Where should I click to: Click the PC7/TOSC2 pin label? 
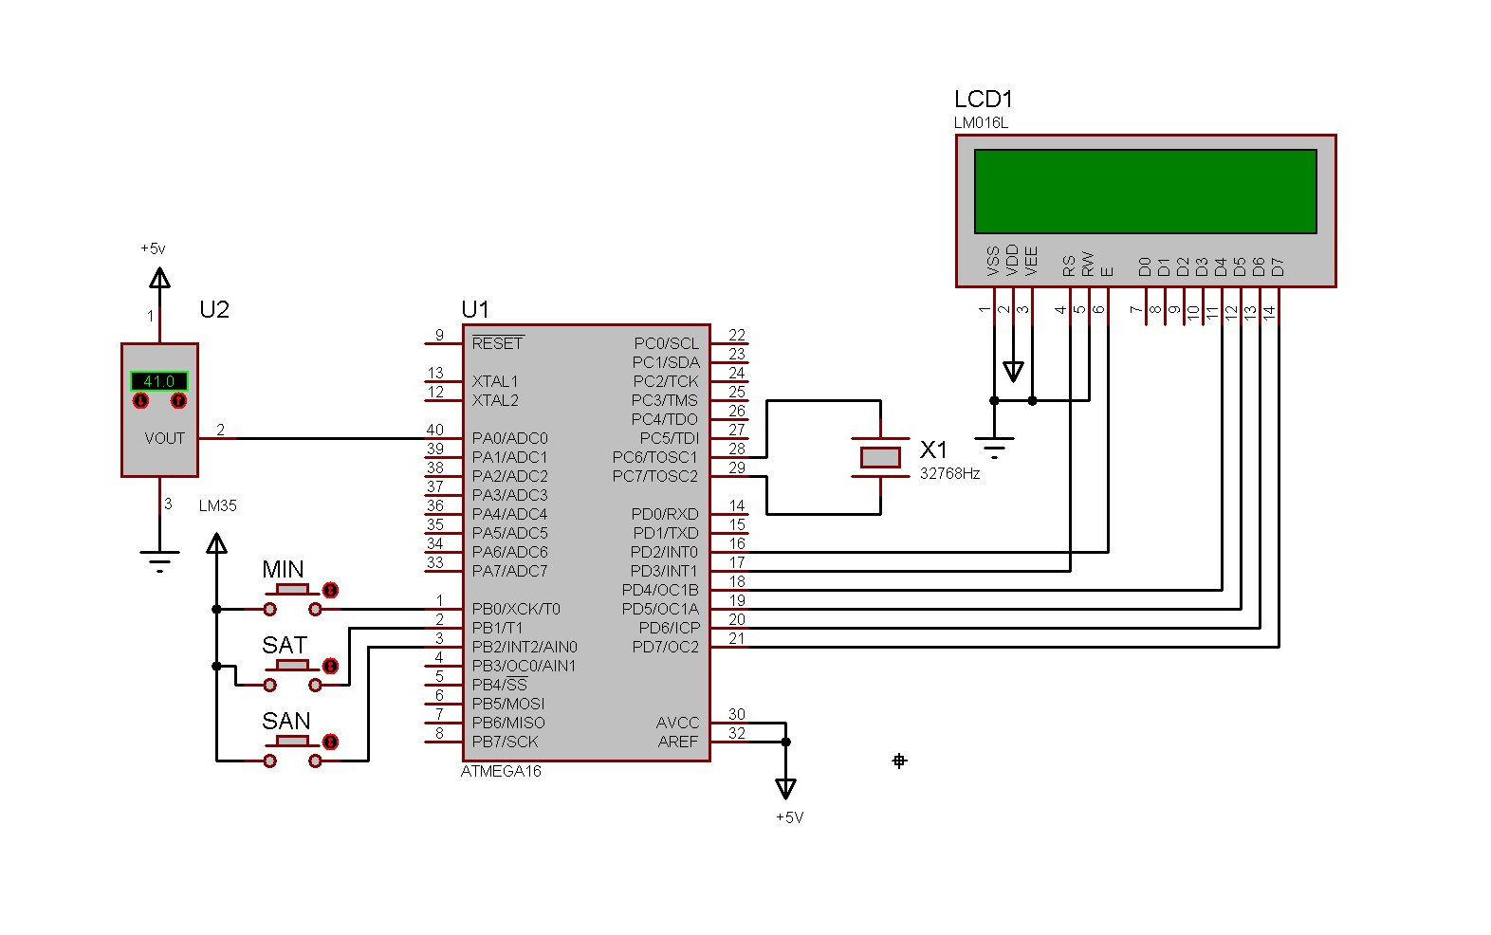click(655, 476)
